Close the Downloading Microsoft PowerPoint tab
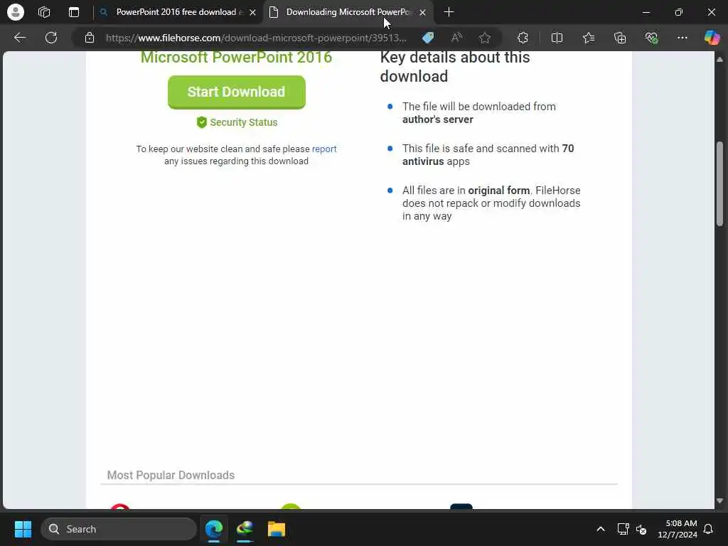728x546 pixels. 422,13
